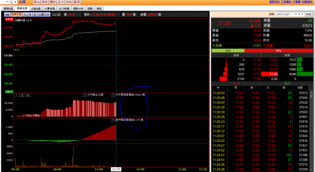Click the button right of 哈拉

(x=77, y=2)
